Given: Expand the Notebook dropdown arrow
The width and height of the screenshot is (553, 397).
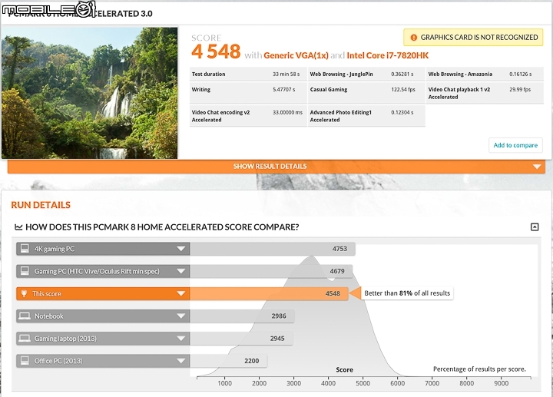Looking at the screenshot, I should click(181, 316).
